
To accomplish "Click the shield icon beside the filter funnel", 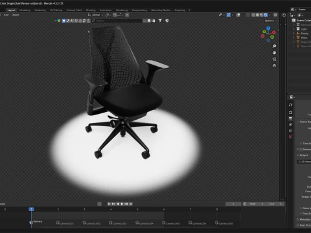I will point(167,21).
